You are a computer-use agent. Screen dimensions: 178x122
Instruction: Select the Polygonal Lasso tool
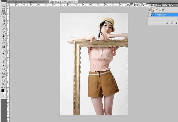(4, 13)
